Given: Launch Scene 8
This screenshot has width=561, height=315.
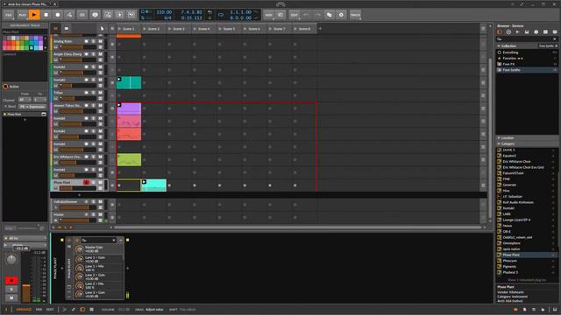Looking at the screenshot, I should (295, 29).
